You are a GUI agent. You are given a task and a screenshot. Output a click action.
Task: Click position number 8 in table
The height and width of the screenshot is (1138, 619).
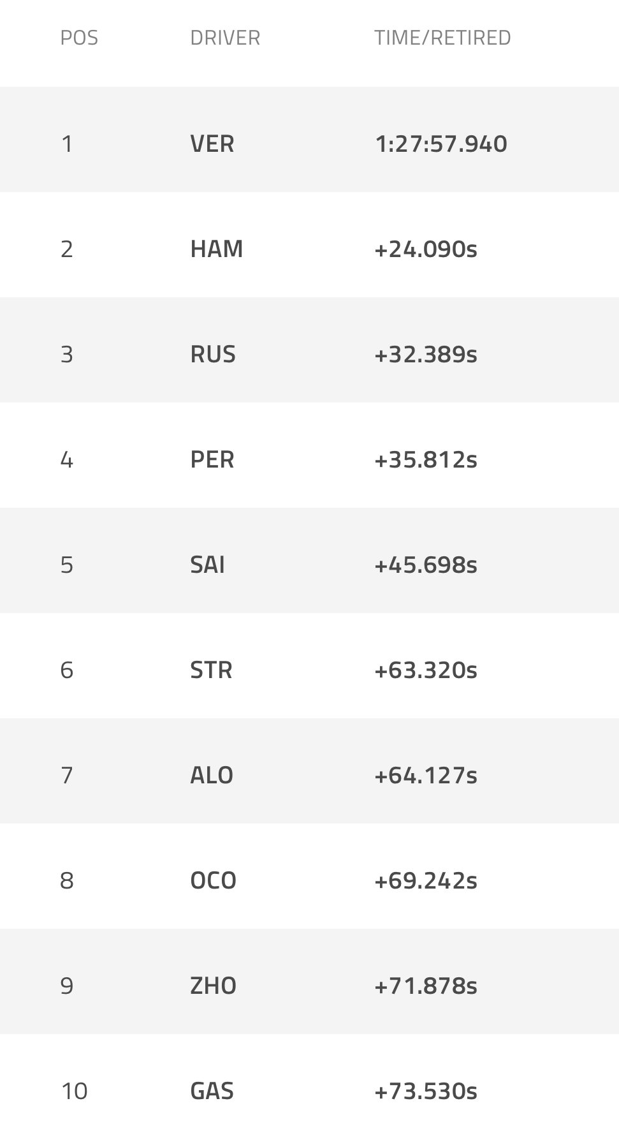(x=67, y=881)
